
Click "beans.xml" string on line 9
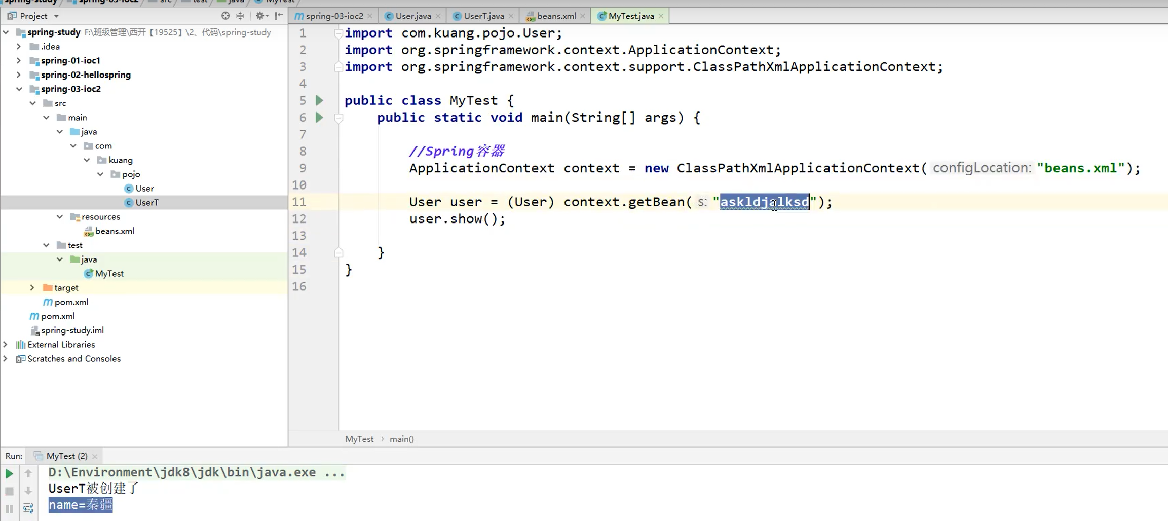[x=1081, y=168]
